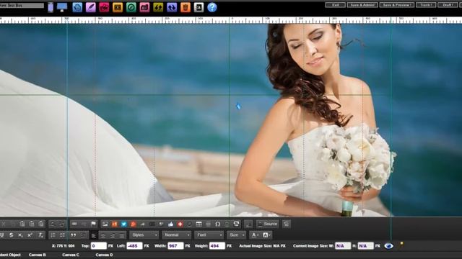Open the Styles dropdown
462x259 pixels.
click(x=144, y=235)
